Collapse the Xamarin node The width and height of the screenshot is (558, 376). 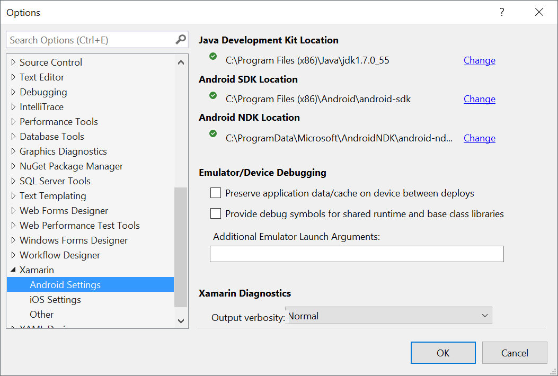(14, 270)
